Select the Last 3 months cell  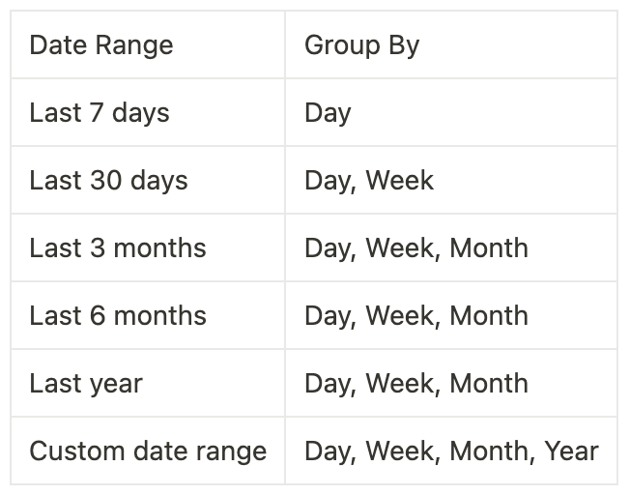click(x=118, y=248)
